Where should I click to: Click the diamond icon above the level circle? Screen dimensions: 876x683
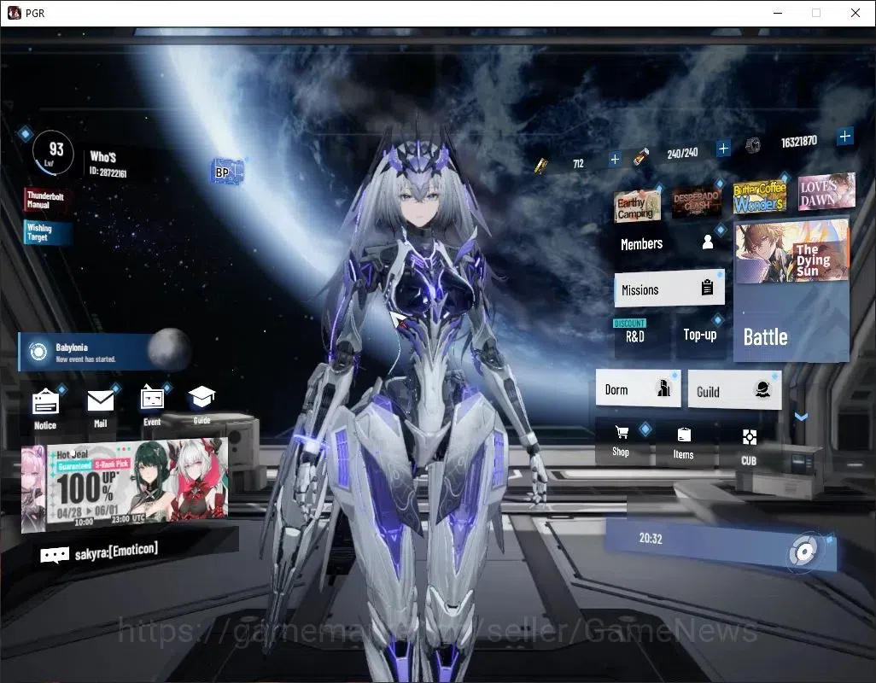(x=26, y=134)
